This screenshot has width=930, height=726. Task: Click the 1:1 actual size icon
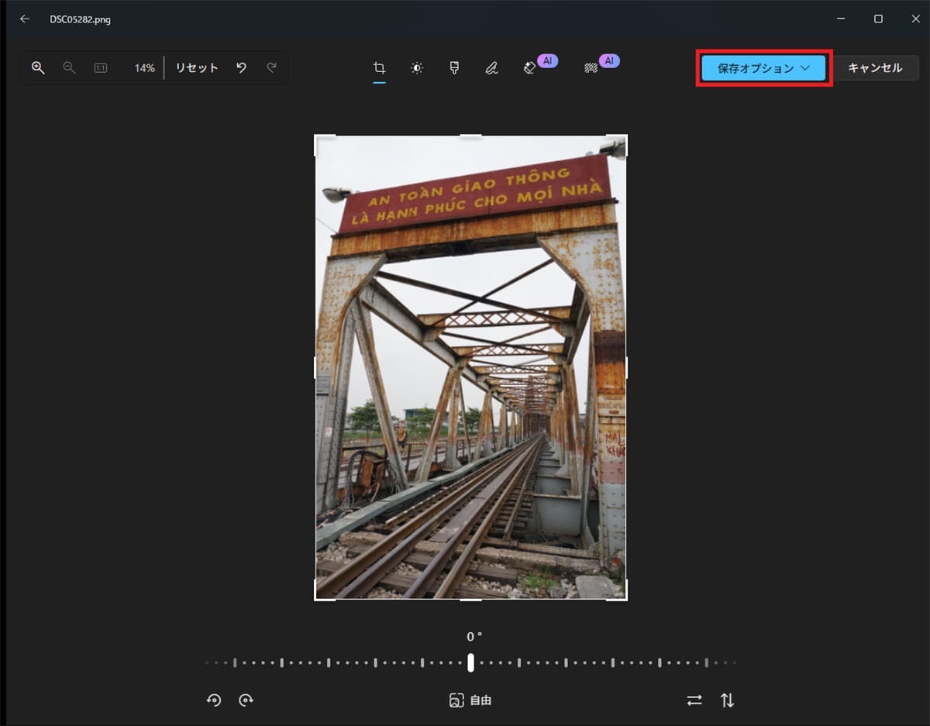pos(99,67)
